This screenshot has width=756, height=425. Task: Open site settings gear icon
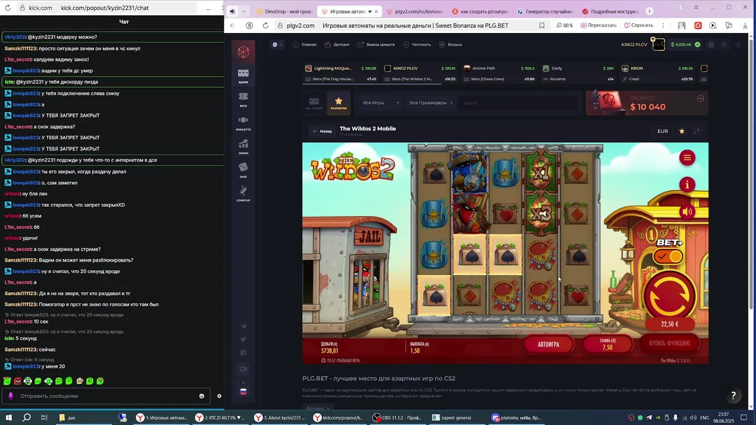pyautogui.click(x=711, y=45)
